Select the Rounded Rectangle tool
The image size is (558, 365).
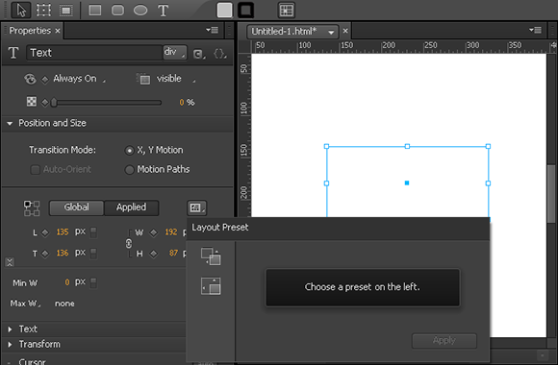117,10
